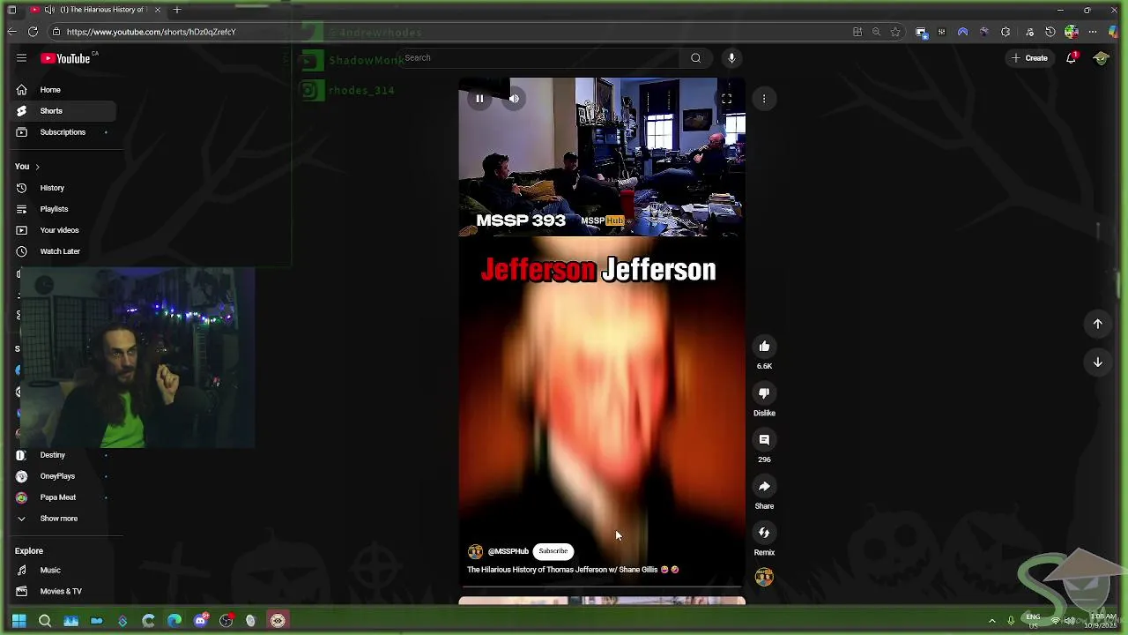Screen dimensions: 1128x635
Task: Open Windows taskbar search
Action: 45,621
